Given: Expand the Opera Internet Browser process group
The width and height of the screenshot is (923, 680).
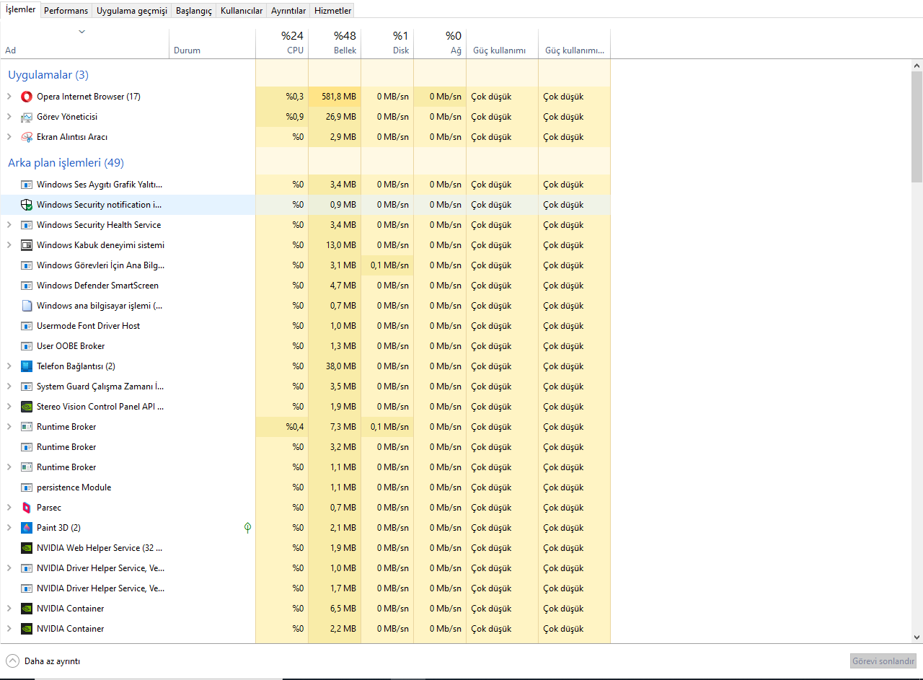Looking at the screenshot, I should [9, 97].
